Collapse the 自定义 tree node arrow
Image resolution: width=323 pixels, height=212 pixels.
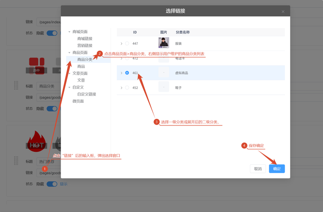pos(69,87)
